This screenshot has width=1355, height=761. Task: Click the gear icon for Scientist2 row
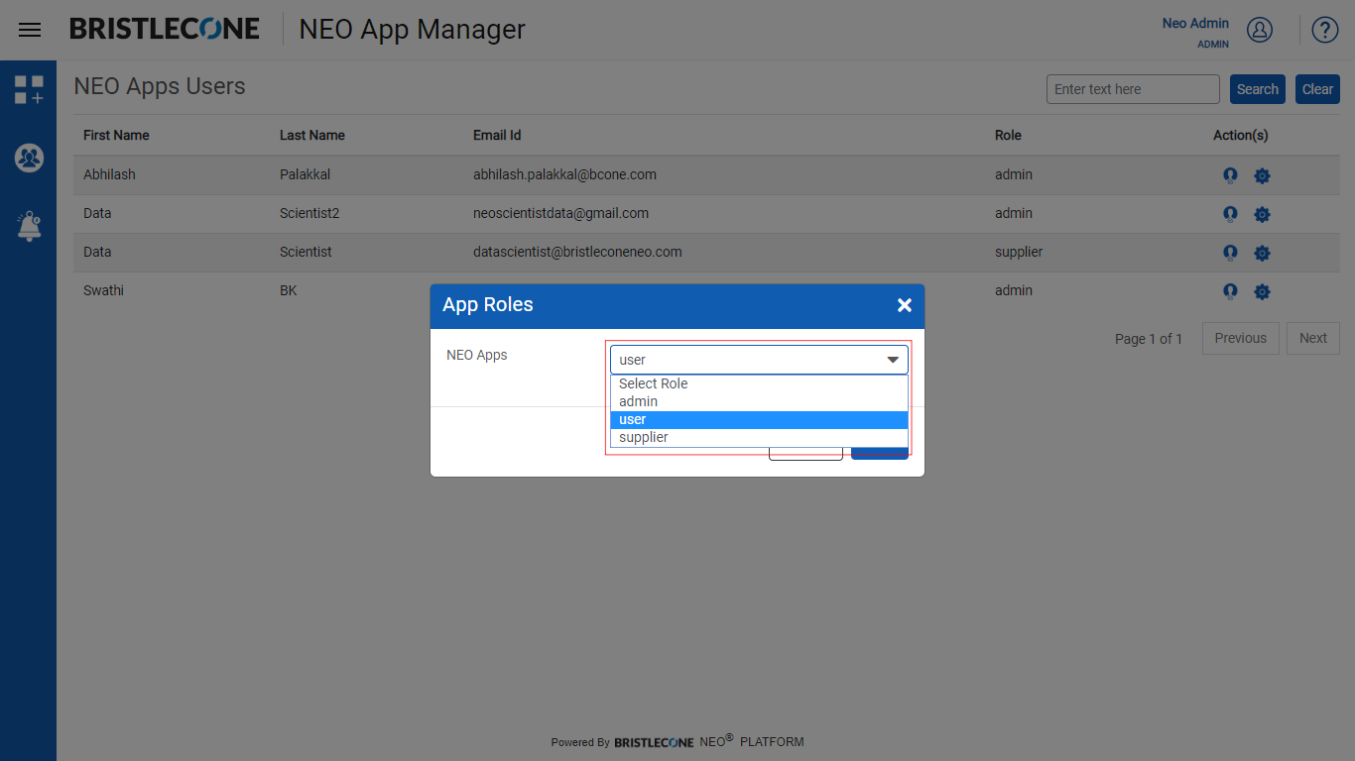pyautogui.click(x=1262, y=214)
